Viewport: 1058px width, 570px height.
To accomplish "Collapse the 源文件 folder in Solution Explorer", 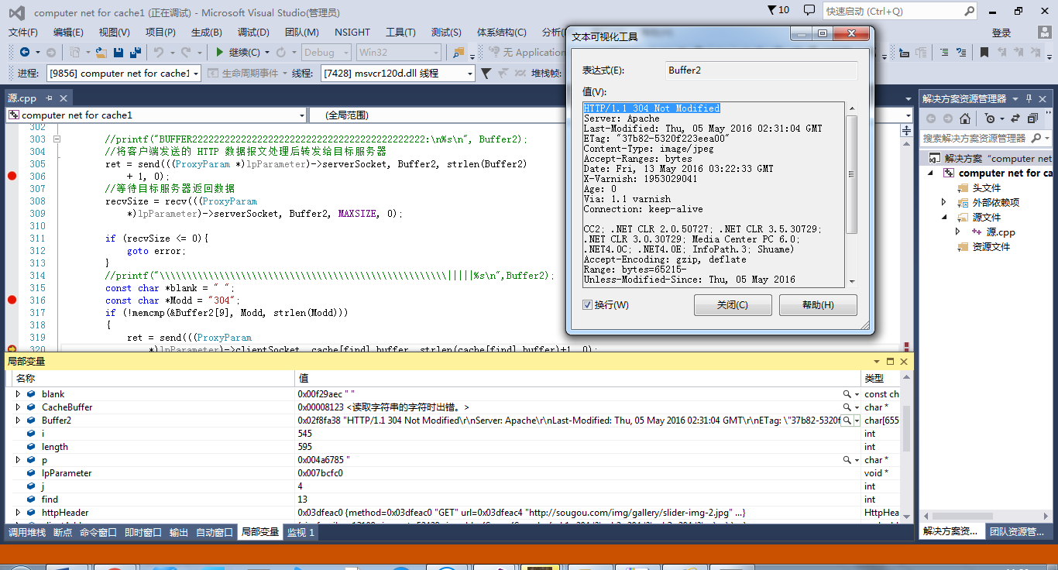I will [x=943, y=217].
